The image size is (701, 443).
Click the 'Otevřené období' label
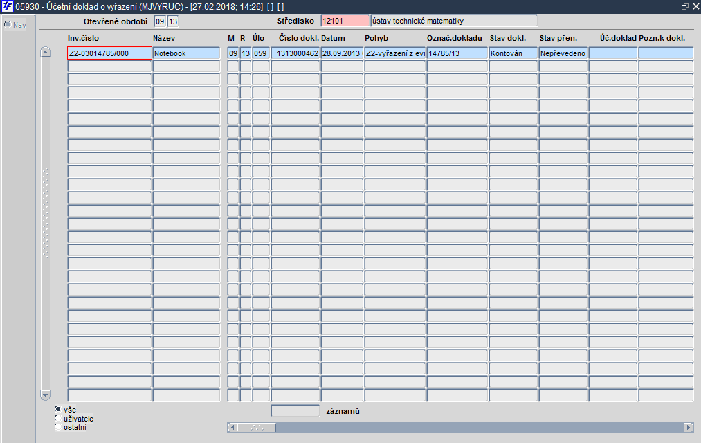click(x=116, y=21)
